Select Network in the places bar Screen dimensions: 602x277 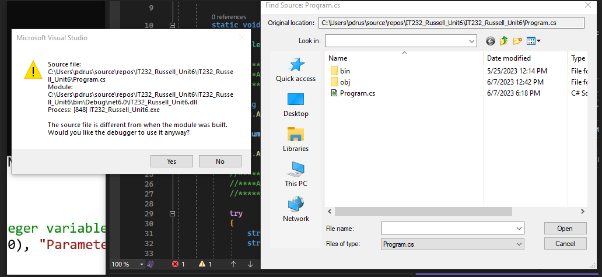pyautogui.click(x=296, y=209)
